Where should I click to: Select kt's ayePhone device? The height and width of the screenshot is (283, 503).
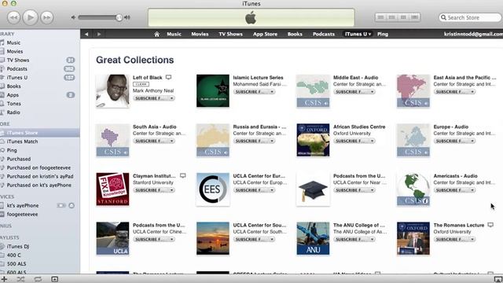click(23, 205)
